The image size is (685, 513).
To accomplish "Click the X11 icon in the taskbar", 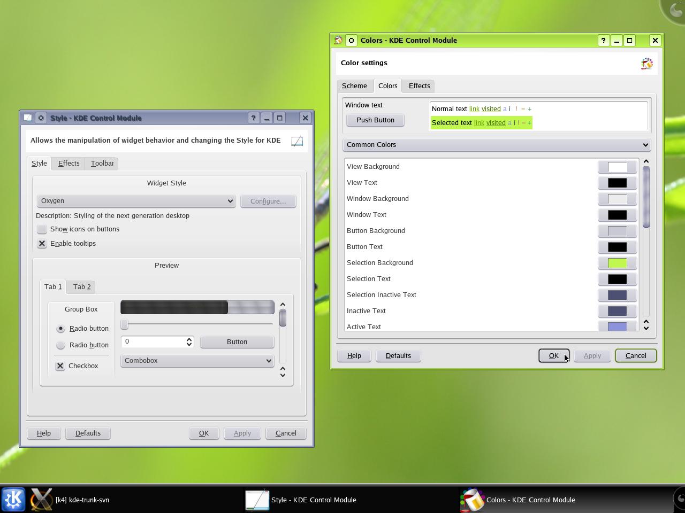I will click(x=41, y=500).
